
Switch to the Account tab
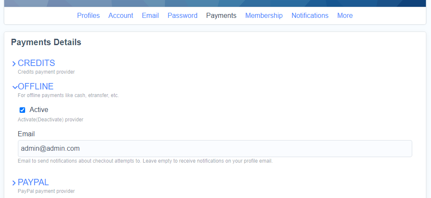(121, 15)
